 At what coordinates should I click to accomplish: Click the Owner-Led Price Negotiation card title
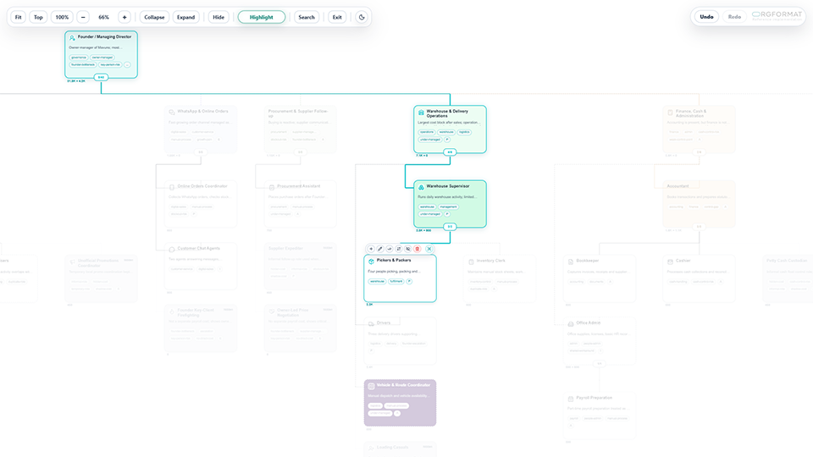point(292,312)
